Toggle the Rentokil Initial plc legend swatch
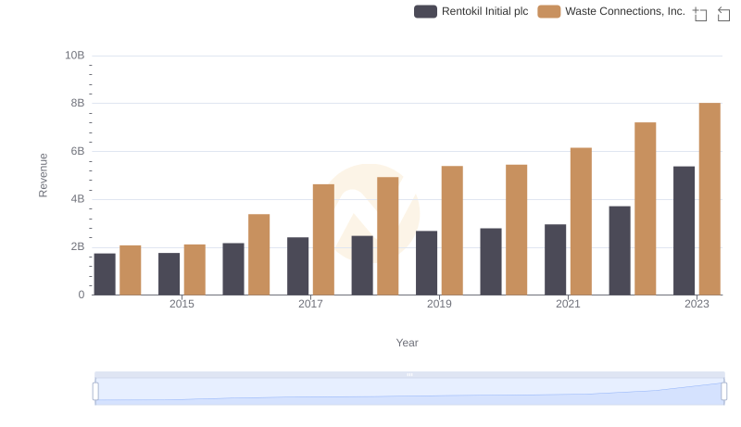 425,11
